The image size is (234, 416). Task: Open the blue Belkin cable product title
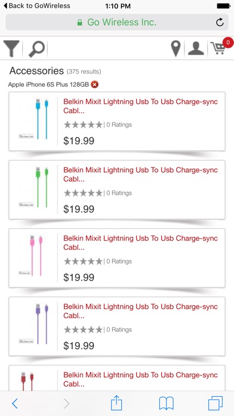140,106
